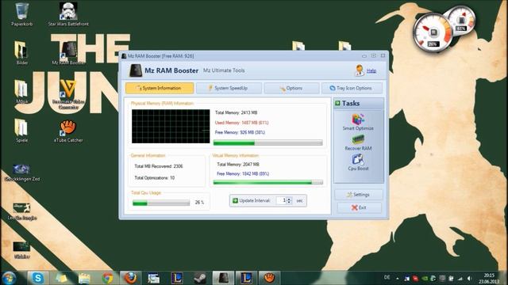Start the Cpu Boost task
This screenshot has width=508, height=285.
[x=358, y=162]
